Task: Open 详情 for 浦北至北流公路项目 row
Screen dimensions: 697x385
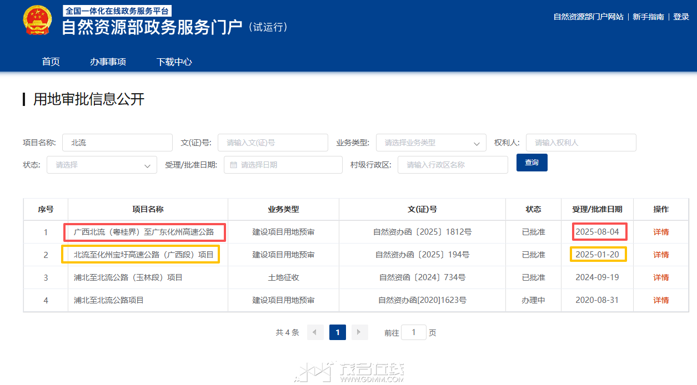Action: tap(661, 300)
